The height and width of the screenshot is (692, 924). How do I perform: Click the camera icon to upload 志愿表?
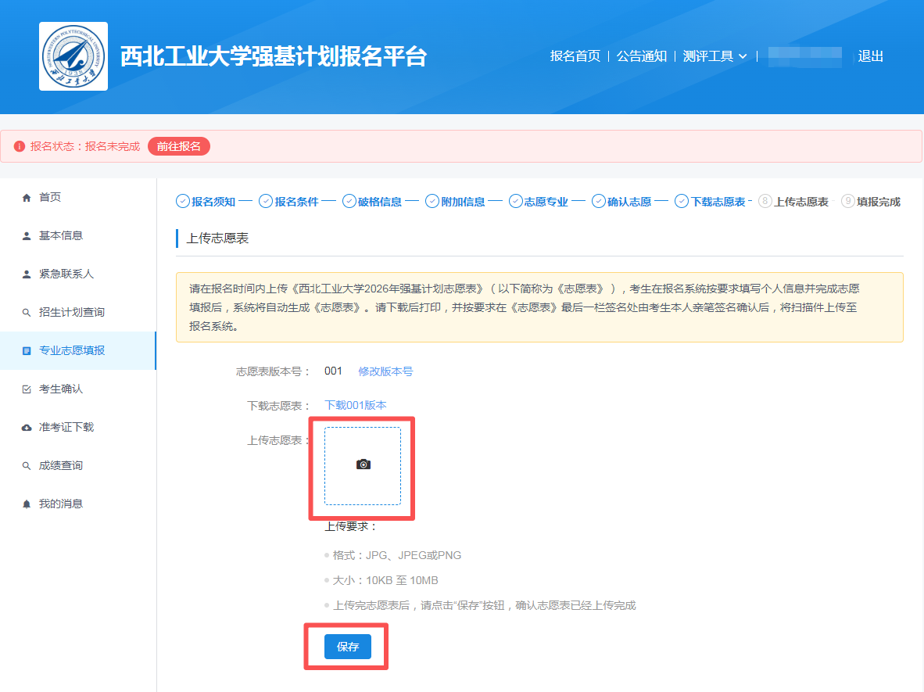(x=363, y=464)
